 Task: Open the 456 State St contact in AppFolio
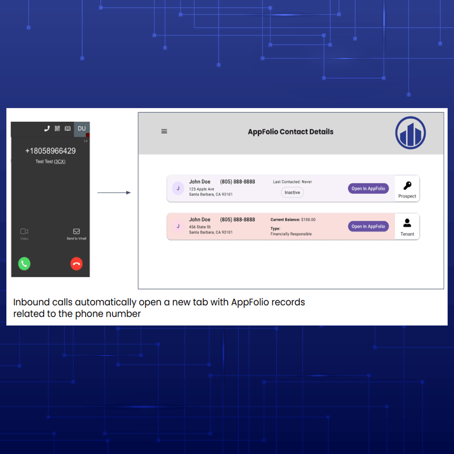coord(368,227)
